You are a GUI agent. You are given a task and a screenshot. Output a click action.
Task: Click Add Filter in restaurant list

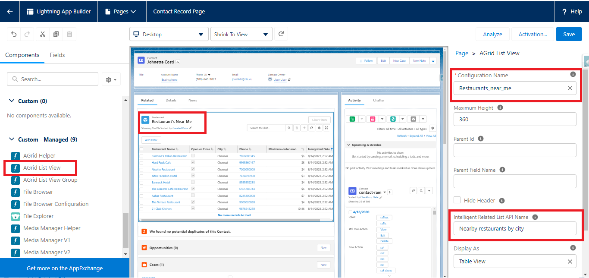[151, 140]
